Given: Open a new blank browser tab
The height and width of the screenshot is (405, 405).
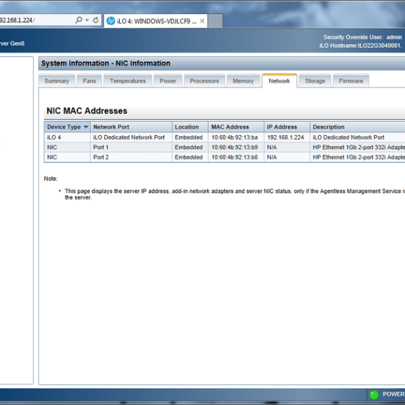Looking at the screenshot, I should click(x=215, y=21).
